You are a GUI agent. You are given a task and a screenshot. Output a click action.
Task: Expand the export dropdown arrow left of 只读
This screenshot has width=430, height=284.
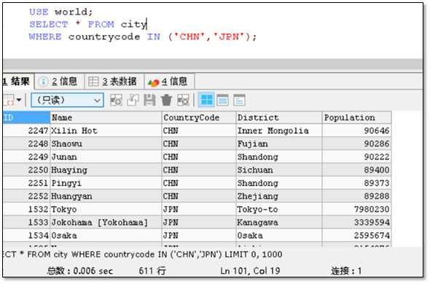point(19,100)
